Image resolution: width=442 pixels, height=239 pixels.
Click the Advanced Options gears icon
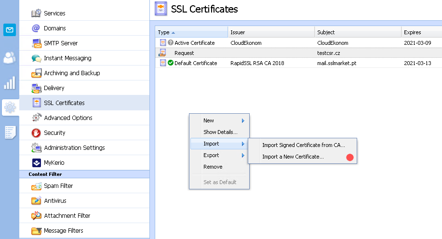pos(36,118)
